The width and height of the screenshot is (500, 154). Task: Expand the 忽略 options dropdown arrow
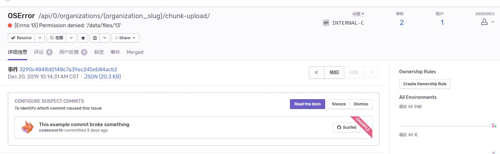(x=71, y=38)
